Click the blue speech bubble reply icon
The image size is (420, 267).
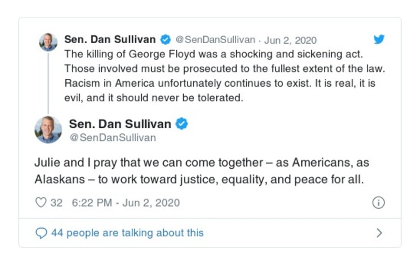click(41, 233)
